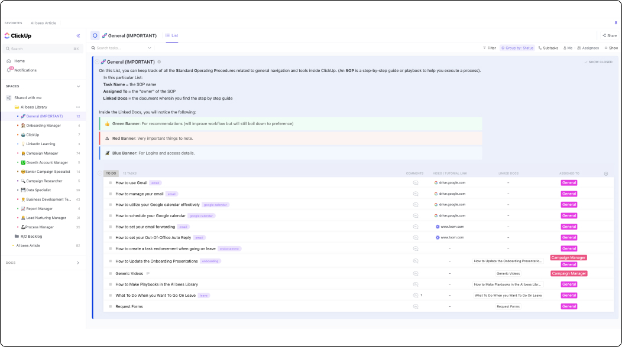Toggle Show Closed tasks

[598, 62]
